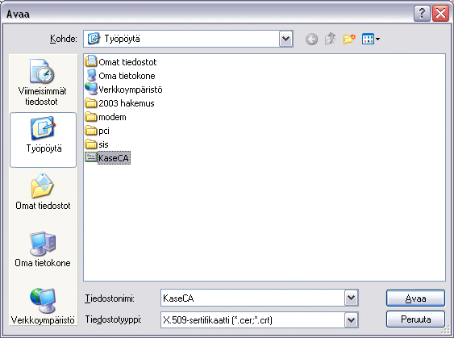Select Omat tiedostot in the file list
The width and height of the screenshot is (454, 338).
pos(121,62)
